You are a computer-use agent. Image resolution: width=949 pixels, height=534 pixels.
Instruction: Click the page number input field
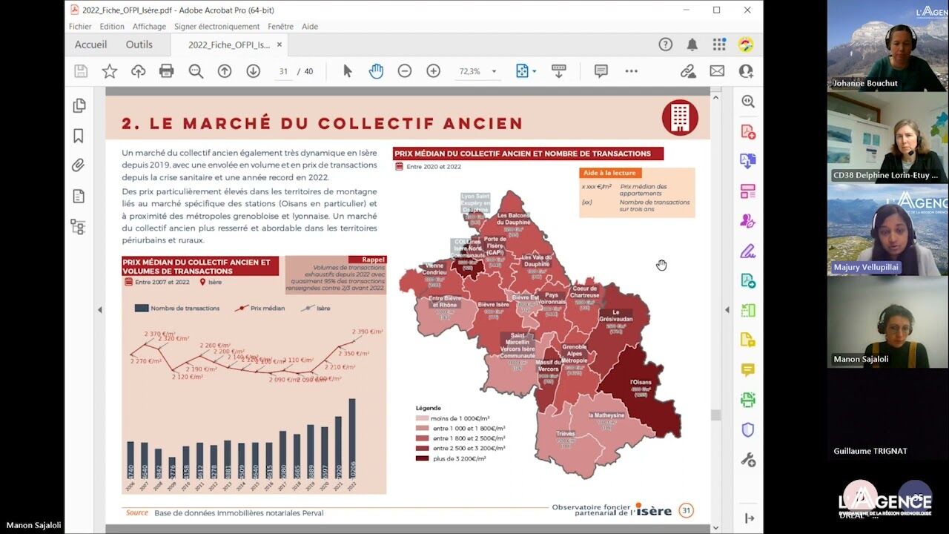click(x=283, y=72)
